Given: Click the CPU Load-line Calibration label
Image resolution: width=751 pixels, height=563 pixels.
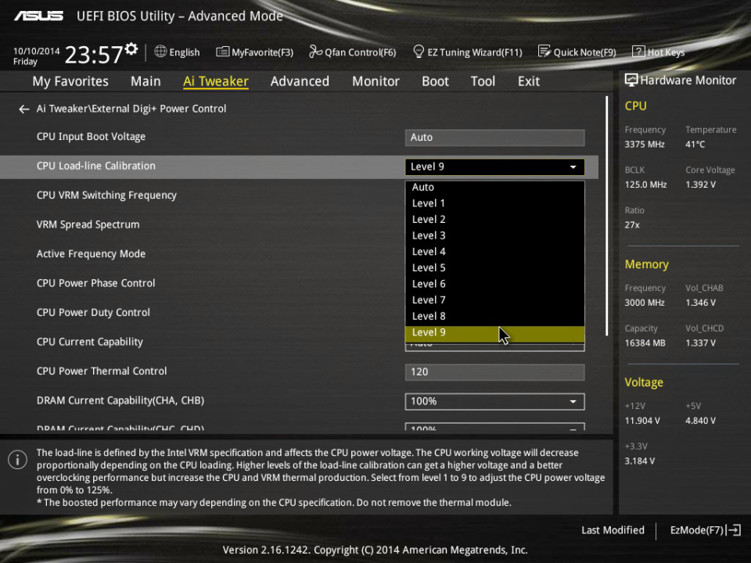Looking at the screenshot, I should [x=95, y=166].
